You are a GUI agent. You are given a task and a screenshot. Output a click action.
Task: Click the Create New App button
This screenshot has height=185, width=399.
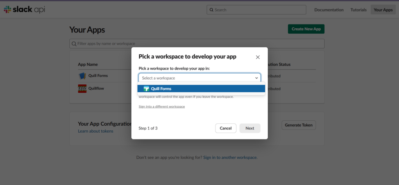(306, 29)
